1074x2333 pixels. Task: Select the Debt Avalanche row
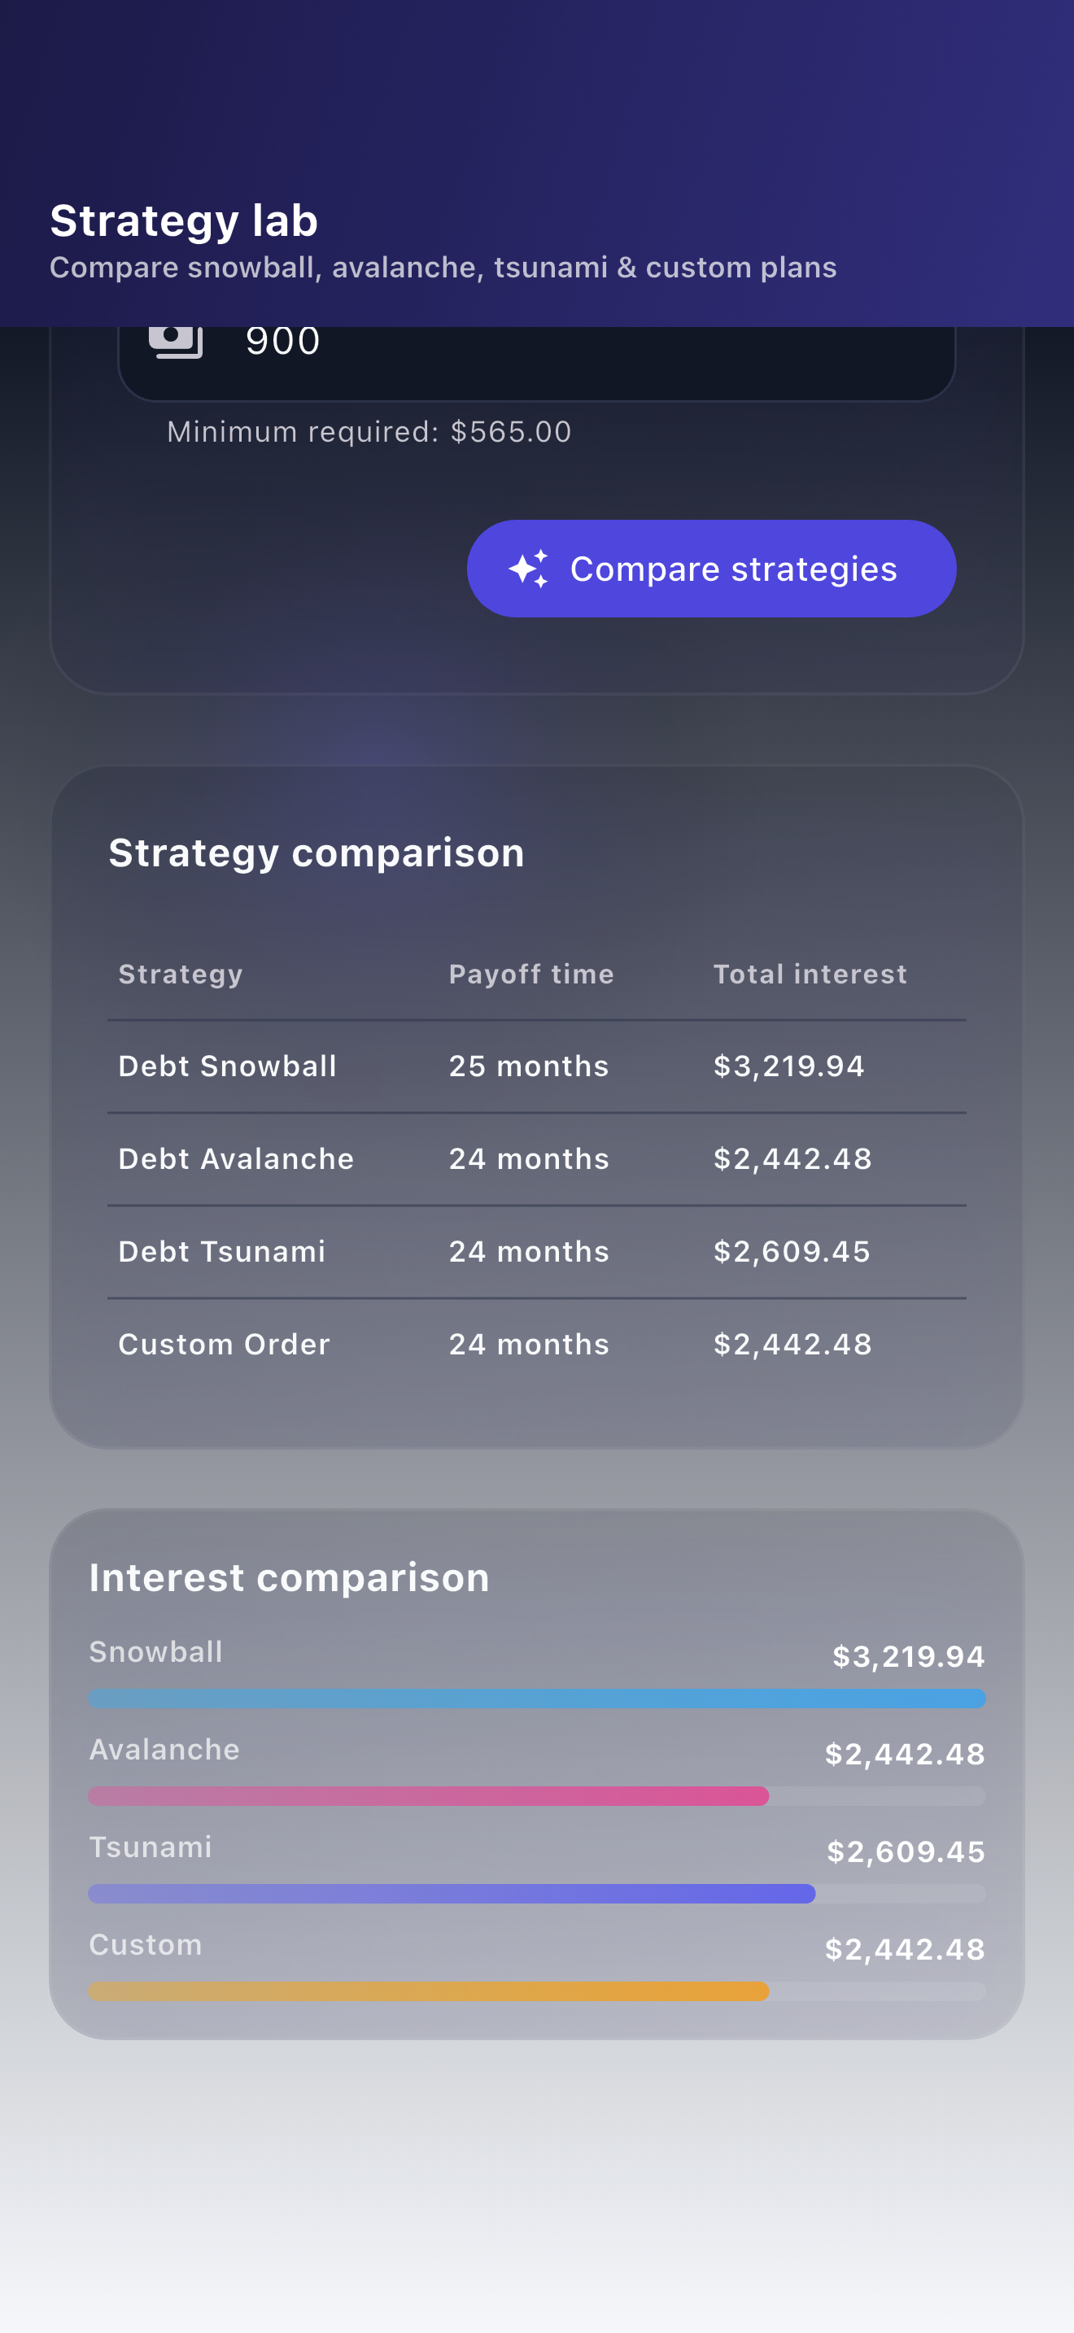pyautogui.click(x=537, y=1159)
